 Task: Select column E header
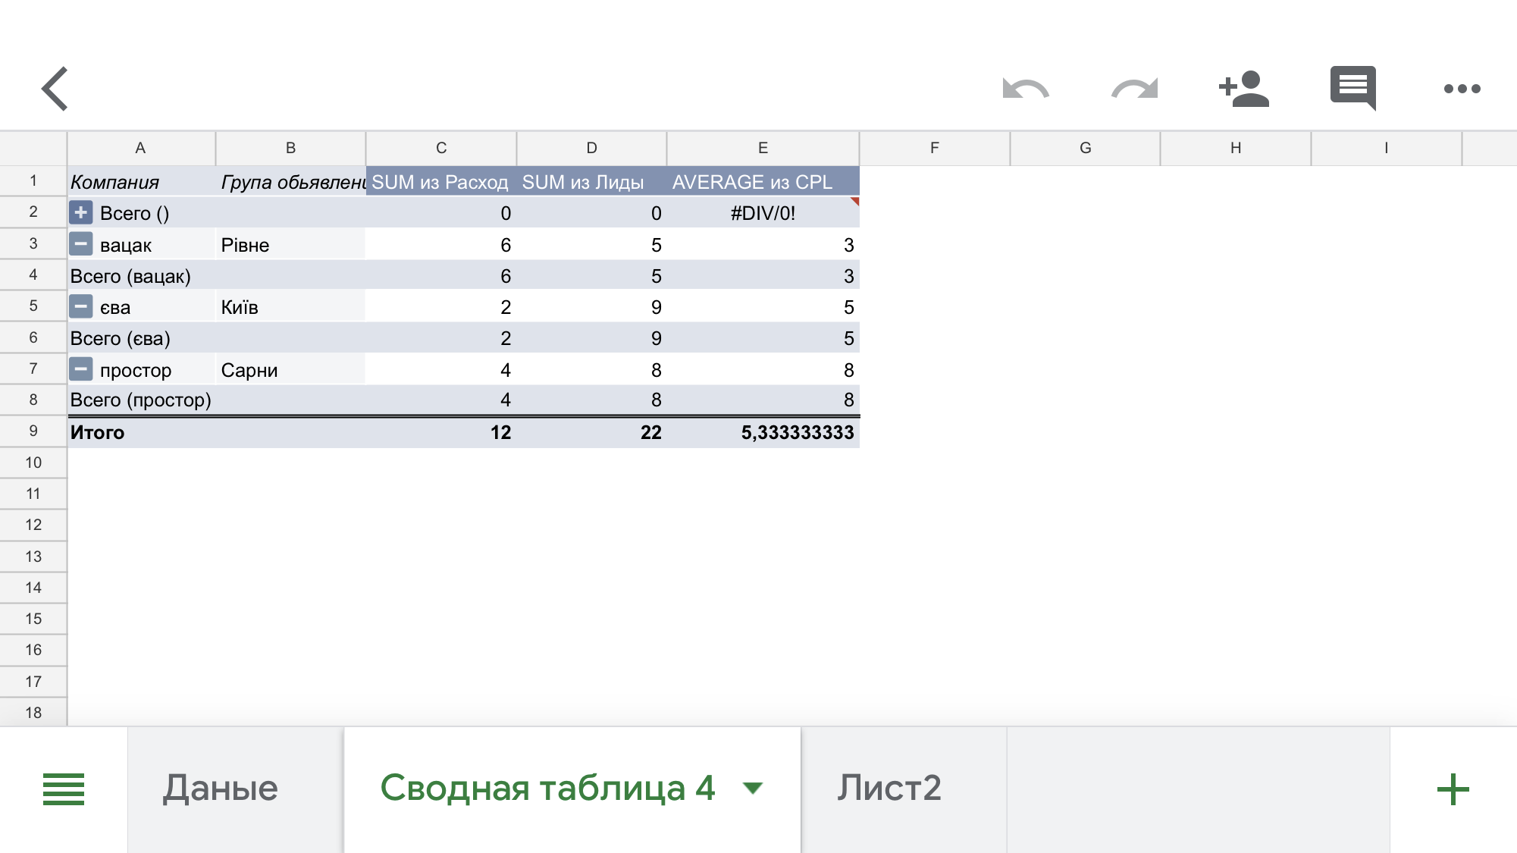[x=763, y=149]
